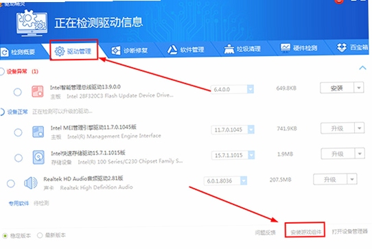This screenshot has width=372, height=249.
Task: Select the Intel快速存储驱动15.7.1.1015 checkbox
Action: pos(19,158)
